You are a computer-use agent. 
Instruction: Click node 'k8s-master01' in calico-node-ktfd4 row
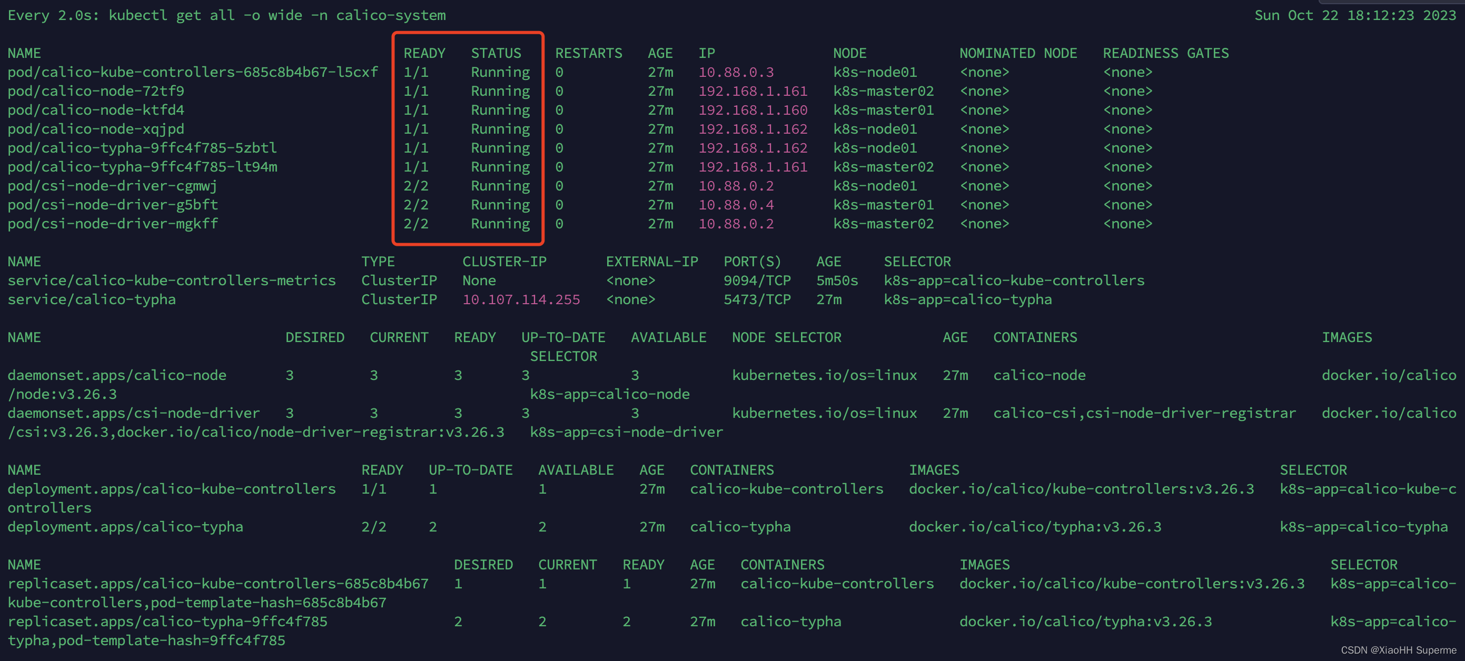[883, 109]
